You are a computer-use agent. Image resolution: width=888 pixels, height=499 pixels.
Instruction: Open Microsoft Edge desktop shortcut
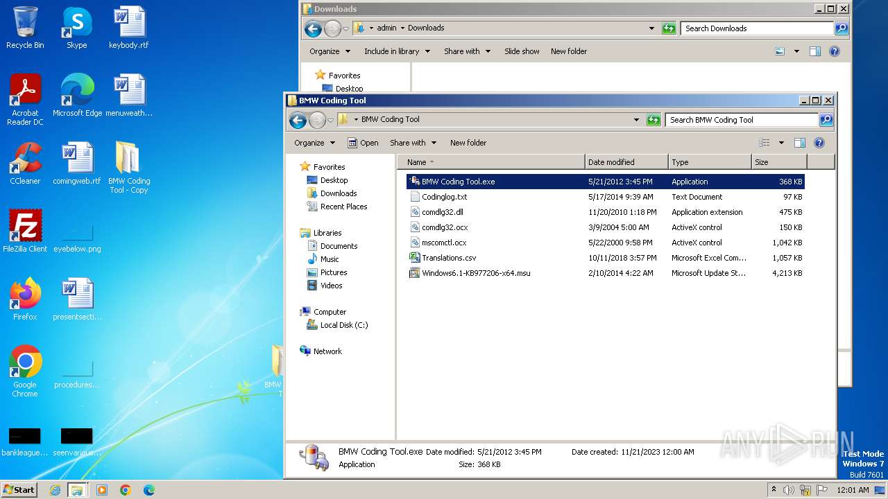click(77, 96)
